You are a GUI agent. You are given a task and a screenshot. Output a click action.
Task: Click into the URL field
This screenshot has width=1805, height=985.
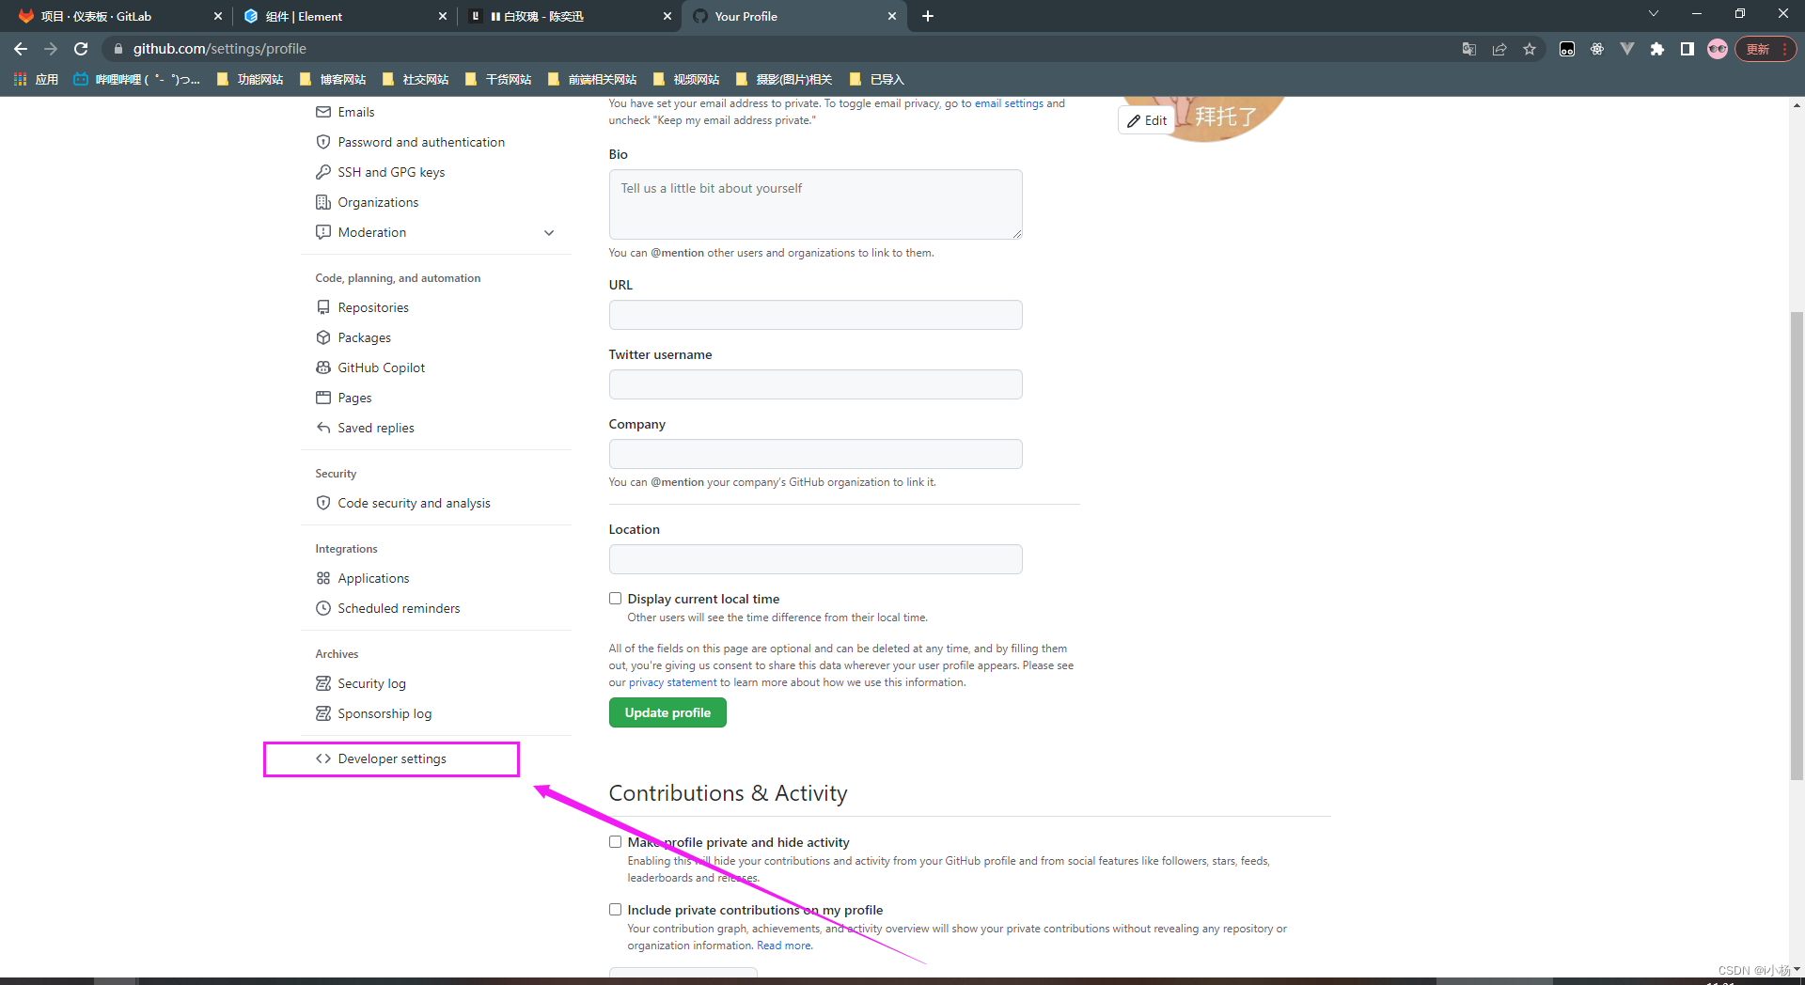pyautogui.click(x=815, y=315)
